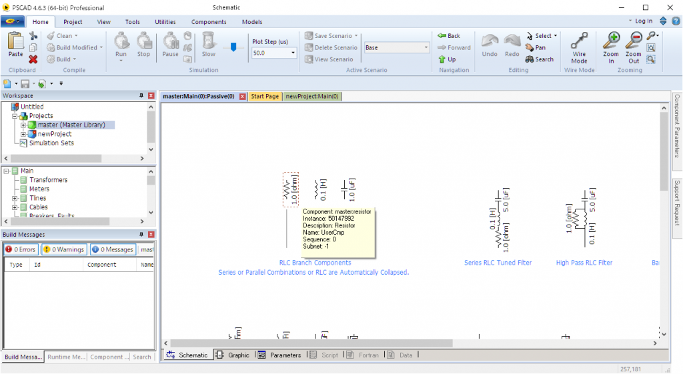Click the Back navigation button
This screenshot has height=374, width=683.
[449, 36]
